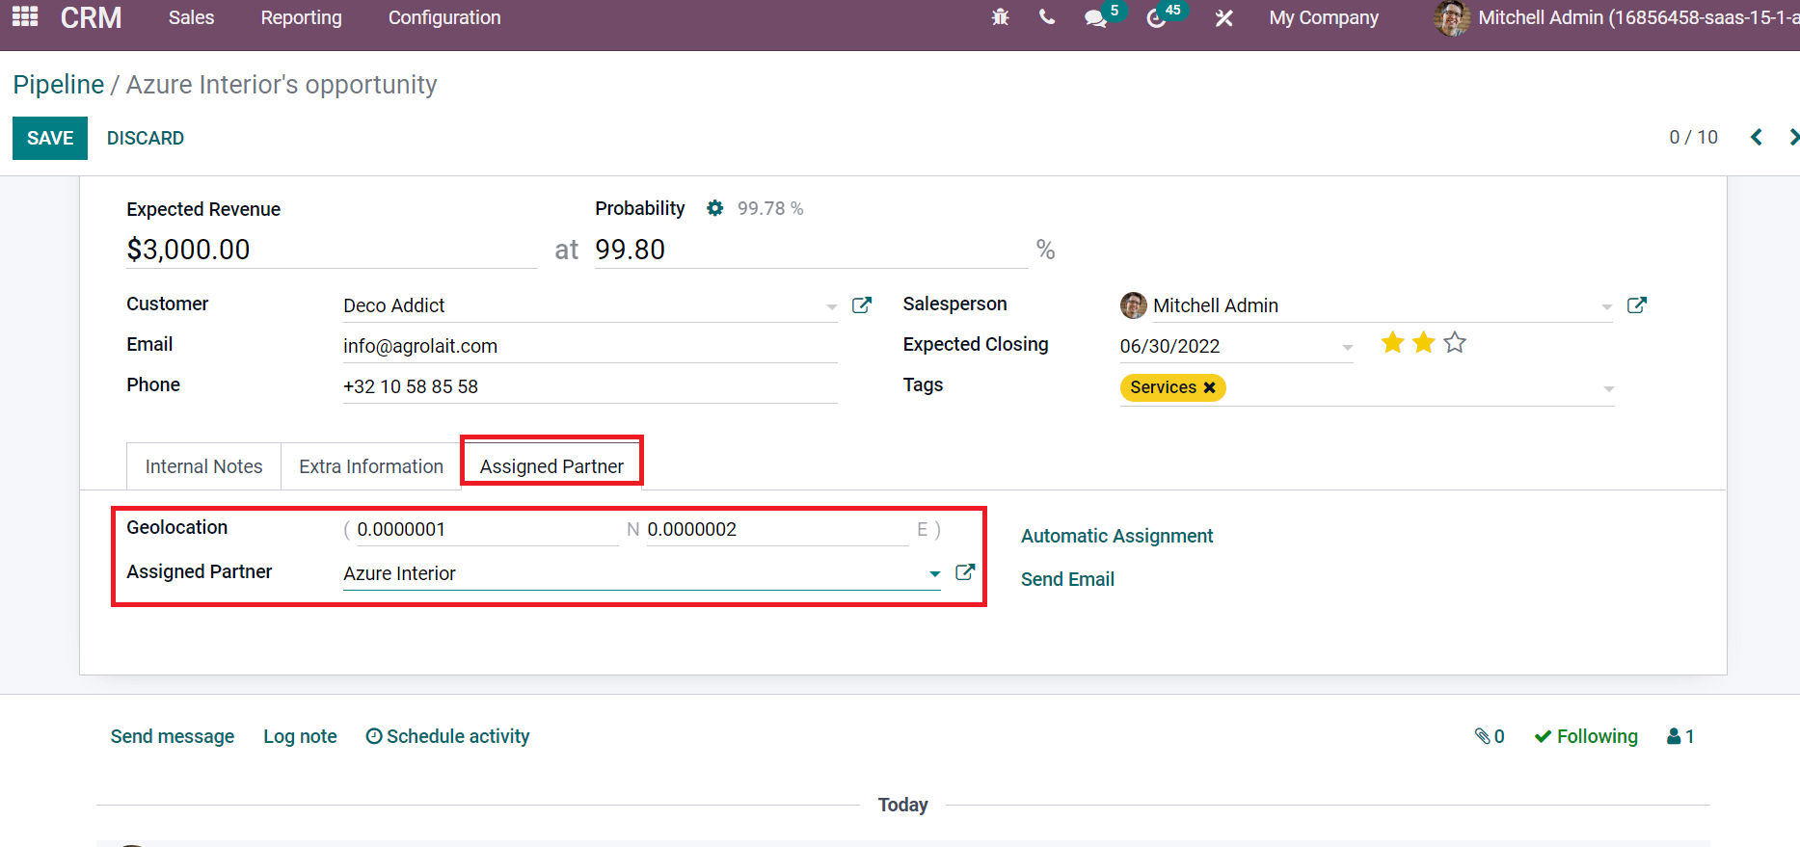Open the apps grid menu icon

[25, 17]
